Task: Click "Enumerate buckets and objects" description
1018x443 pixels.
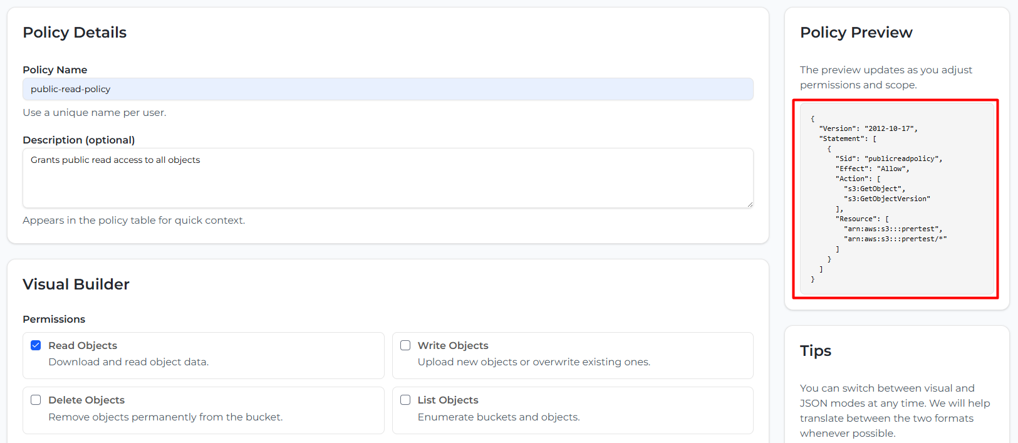Action: click(x=499, y=417)
